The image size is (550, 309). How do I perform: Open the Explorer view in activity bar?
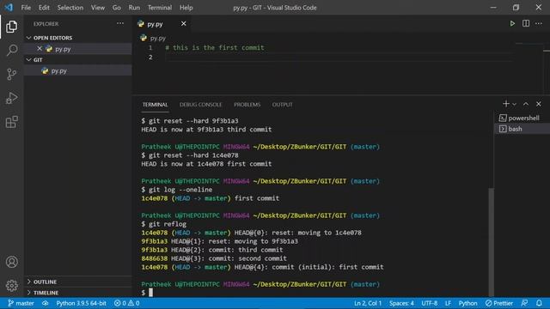[x=11, y=27]
